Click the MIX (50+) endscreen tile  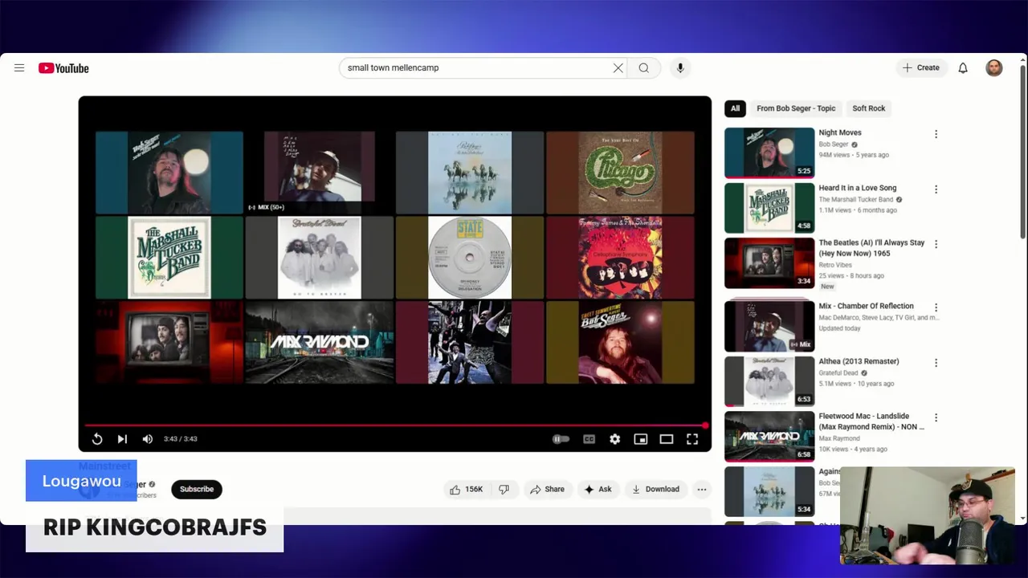point(319,173)
